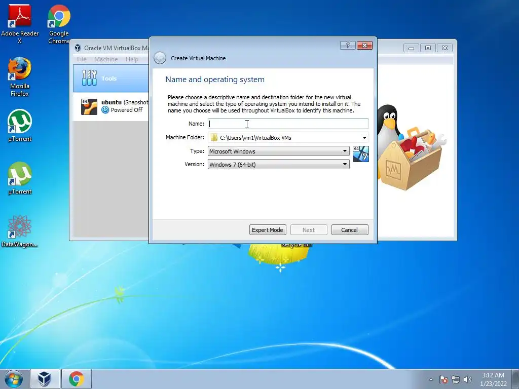Image resolution: width=519 pixels, height=389 pixels.
Task: Click the Windows 7 64-bit OS type icon
Action: (361, 154)
